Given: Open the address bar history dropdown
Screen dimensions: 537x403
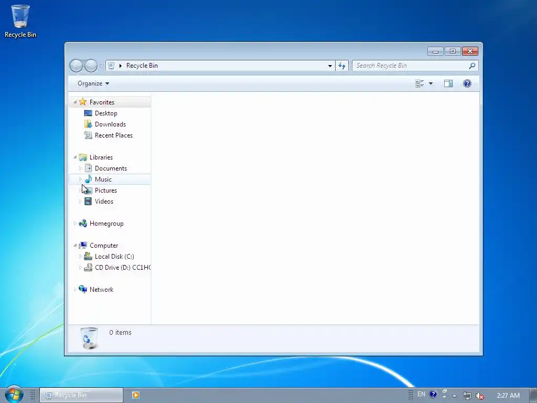Looking at the screenshot, I should tap(330, 66).
